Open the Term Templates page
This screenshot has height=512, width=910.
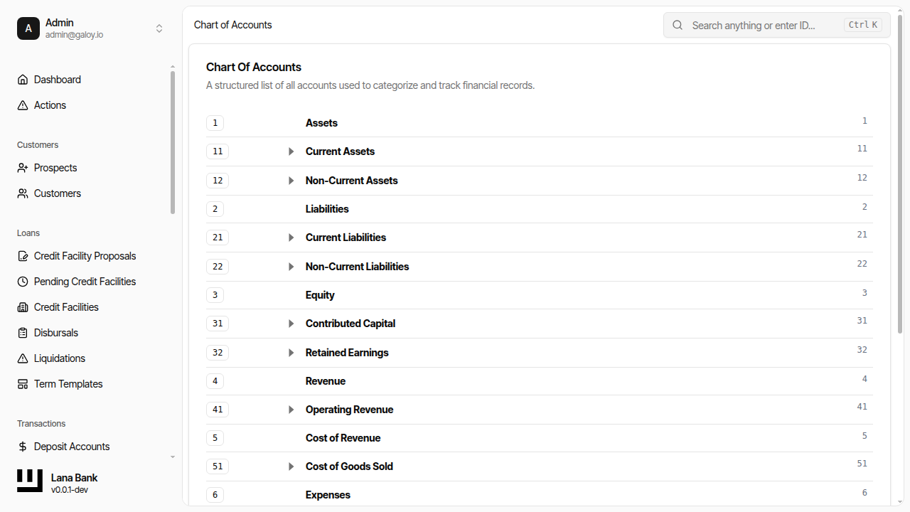point(68,383)
